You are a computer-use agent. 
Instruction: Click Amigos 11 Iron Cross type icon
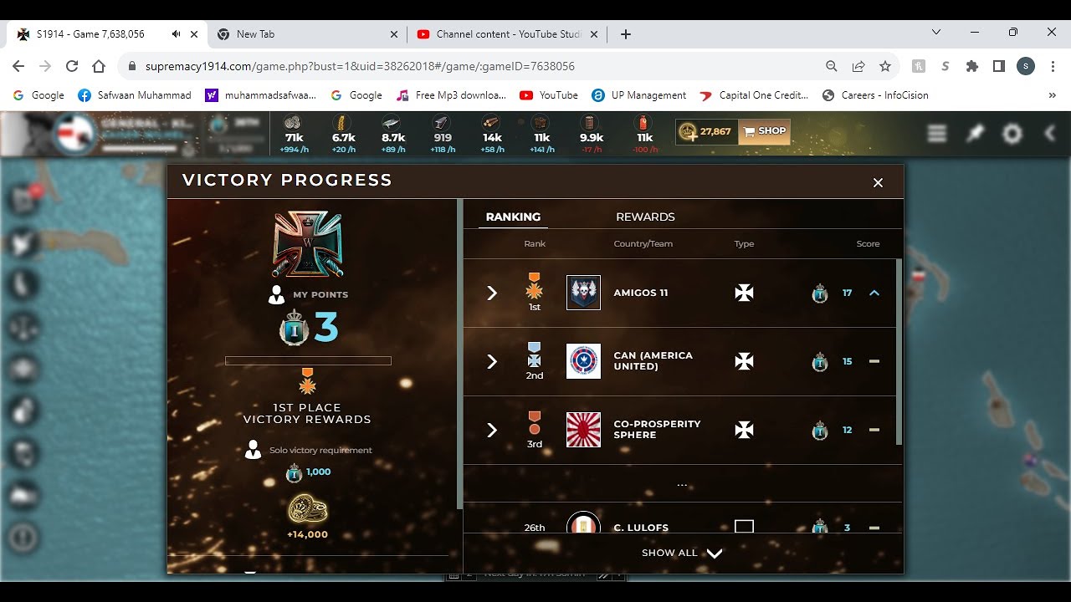744,293
